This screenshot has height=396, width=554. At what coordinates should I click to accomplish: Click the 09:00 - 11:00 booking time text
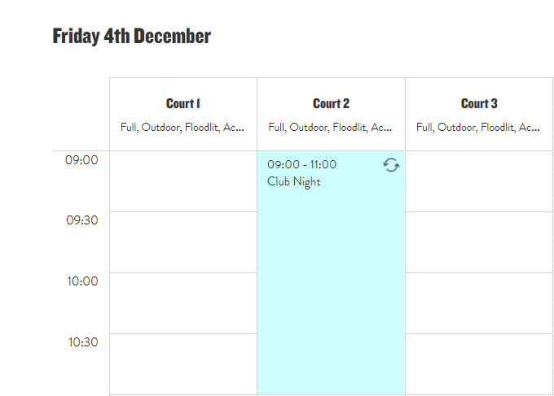(302, 165)
